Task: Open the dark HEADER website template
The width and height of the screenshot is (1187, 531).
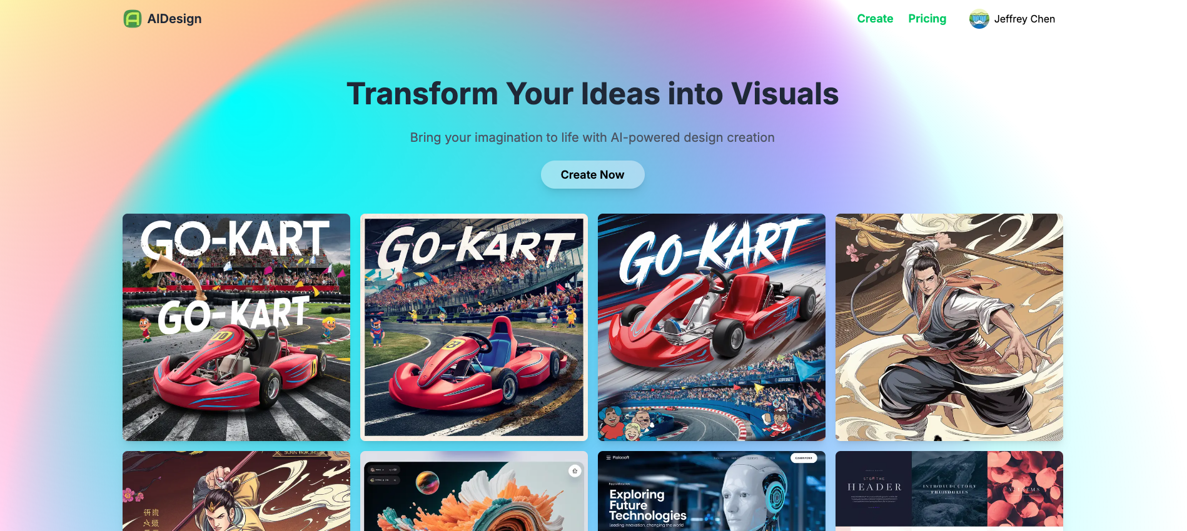Action: (949, 491)
